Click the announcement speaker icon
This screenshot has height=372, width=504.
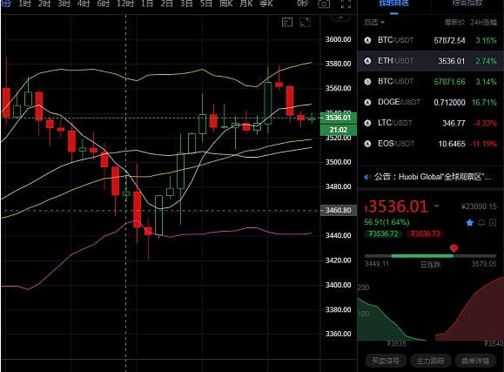point(367,177)
